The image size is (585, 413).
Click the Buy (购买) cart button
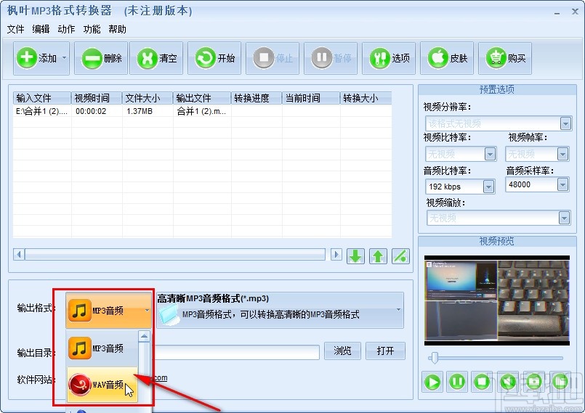[x=505, y=58]
